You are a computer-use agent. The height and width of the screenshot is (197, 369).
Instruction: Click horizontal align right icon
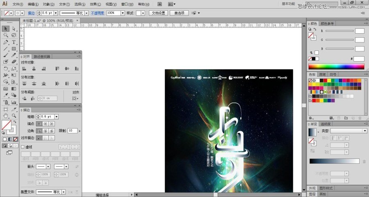tap(44, 69)
